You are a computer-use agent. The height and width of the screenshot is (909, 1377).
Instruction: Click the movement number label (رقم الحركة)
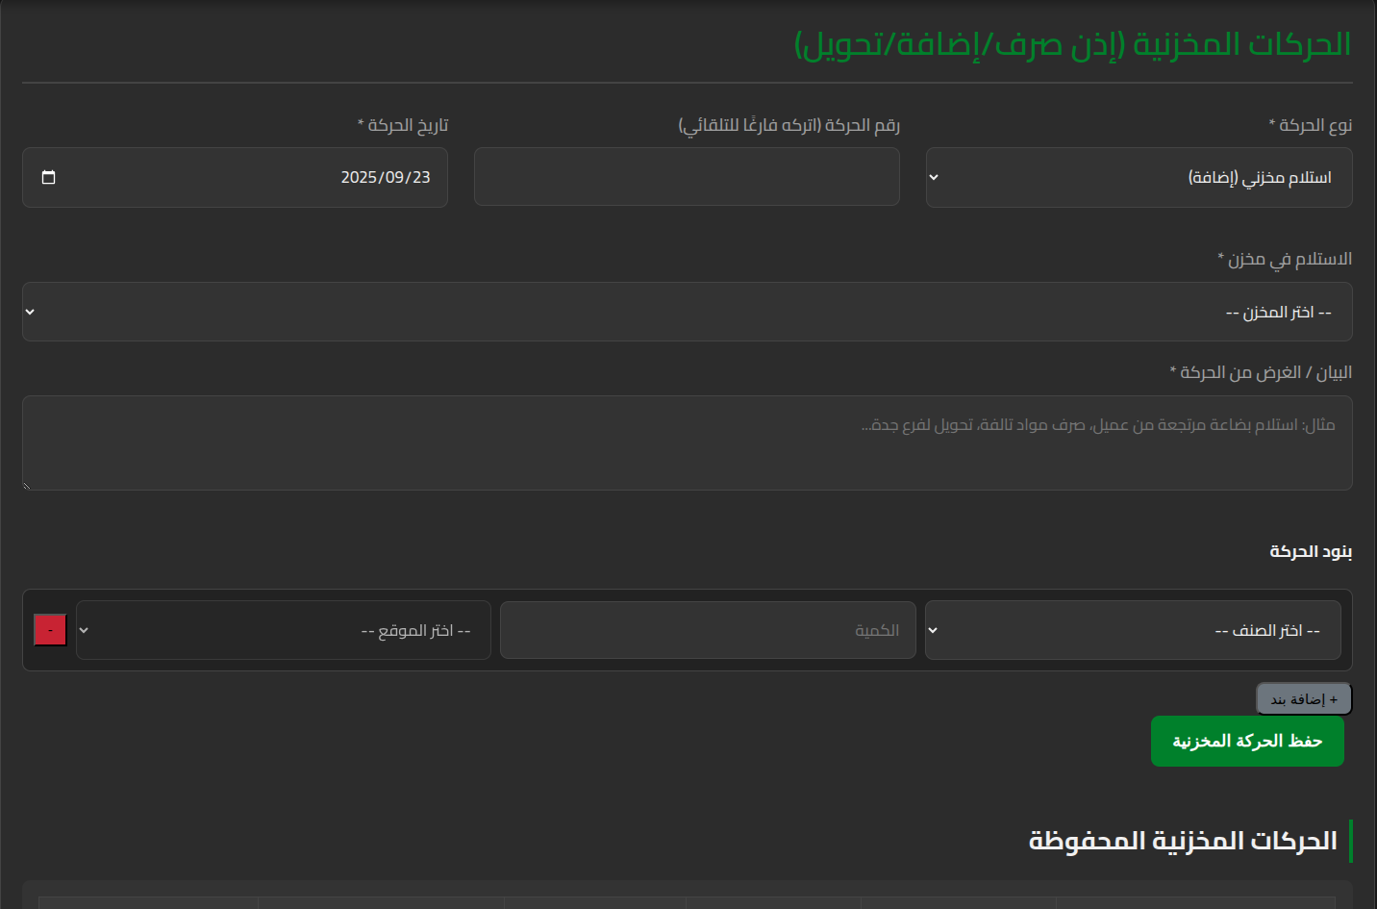tap(789, 125)
